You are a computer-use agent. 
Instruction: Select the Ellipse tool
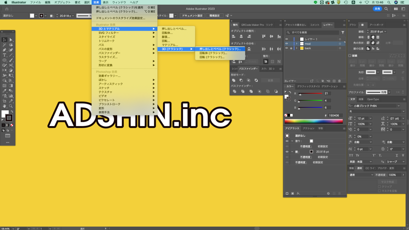pyautogui.click(x=4, y=60)
